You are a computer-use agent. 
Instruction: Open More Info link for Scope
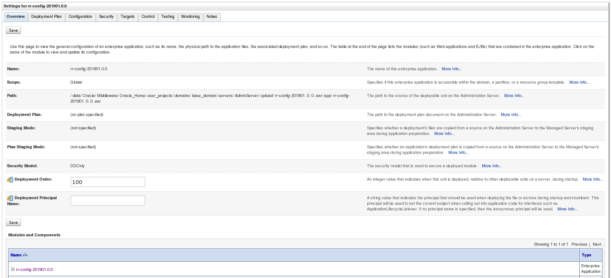click(579, 83)
